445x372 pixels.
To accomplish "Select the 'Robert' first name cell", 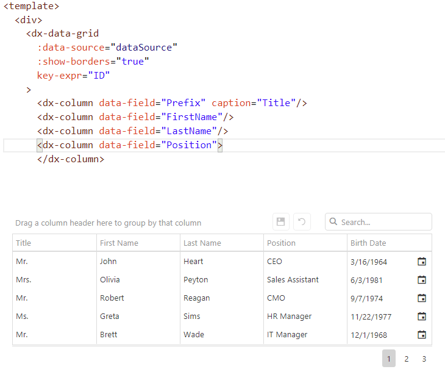I will [138, 298].
